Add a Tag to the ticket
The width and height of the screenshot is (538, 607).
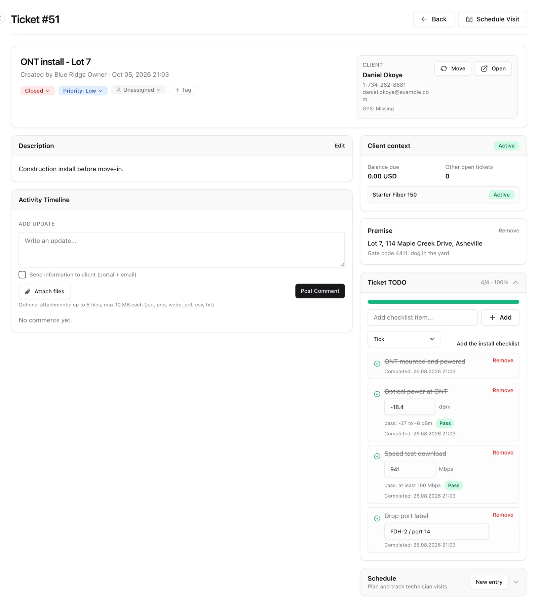pos(183,90)
